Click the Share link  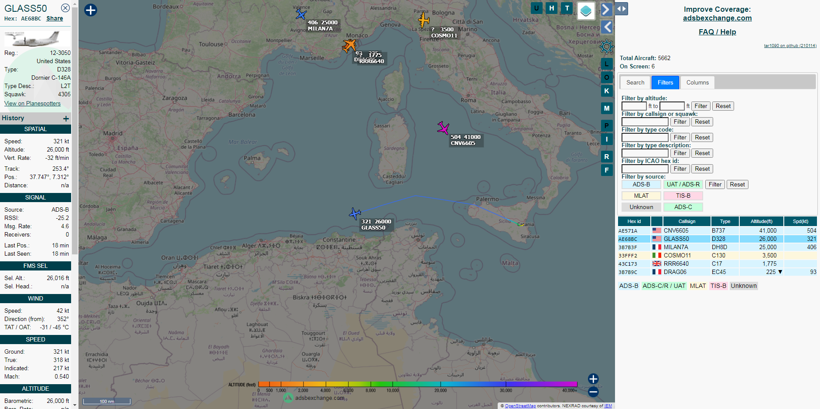click(x=55, y=18)
